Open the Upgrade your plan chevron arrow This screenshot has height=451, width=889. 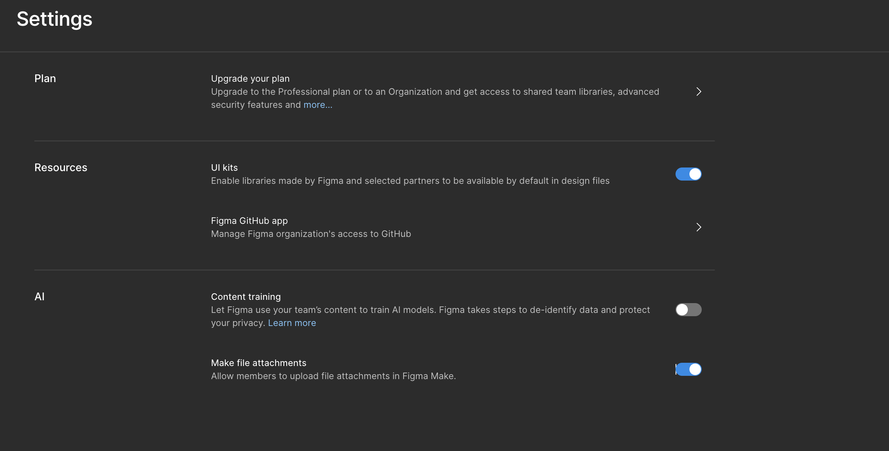[698, 92]
